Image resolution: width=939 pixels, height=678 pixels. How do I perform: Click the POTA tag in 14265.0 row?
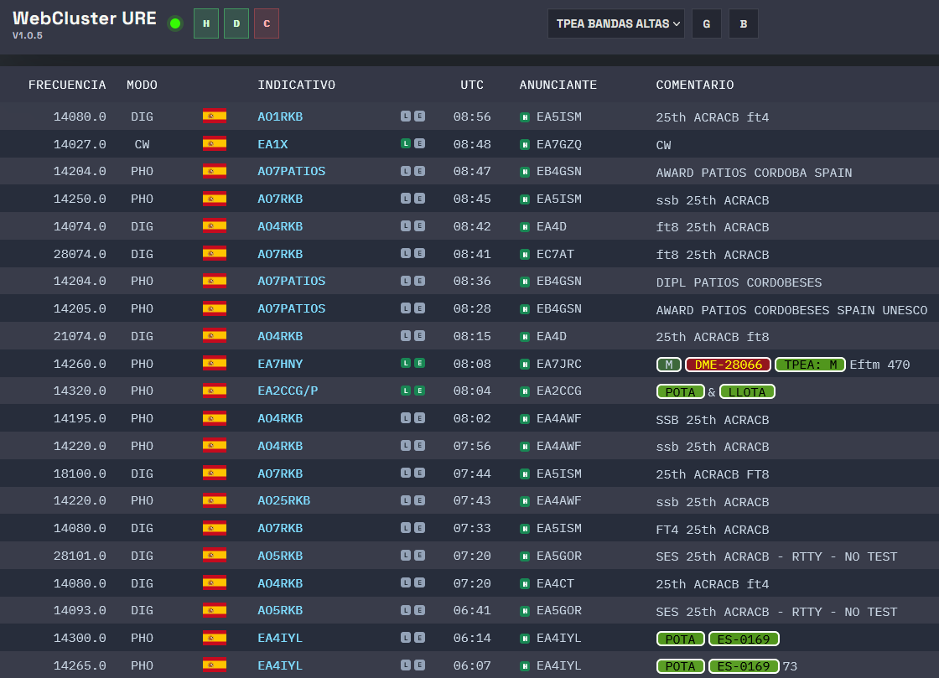tap(680, 666)
